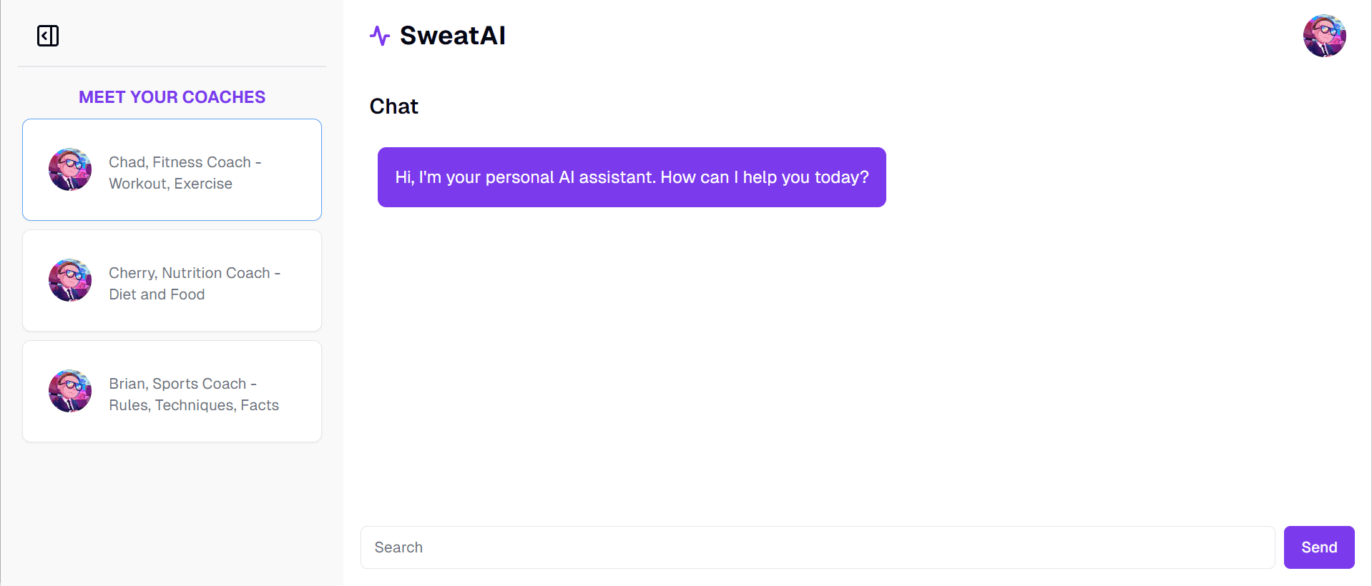Screen dimensions: 1372x586
Task: Click the 'Workout, Exercise' text on Chad's card
Action: (170, 184)
